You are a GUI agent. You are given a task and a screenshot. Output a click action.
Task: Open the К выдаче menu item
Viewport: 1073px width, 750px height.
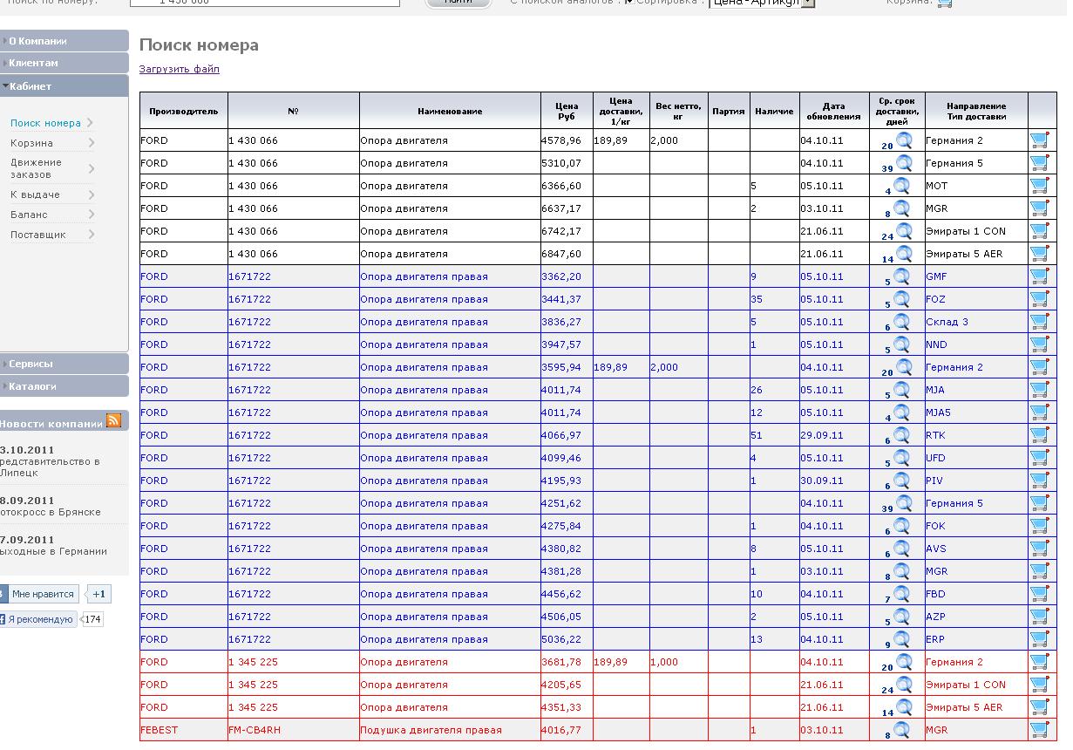tap(35, 194)
